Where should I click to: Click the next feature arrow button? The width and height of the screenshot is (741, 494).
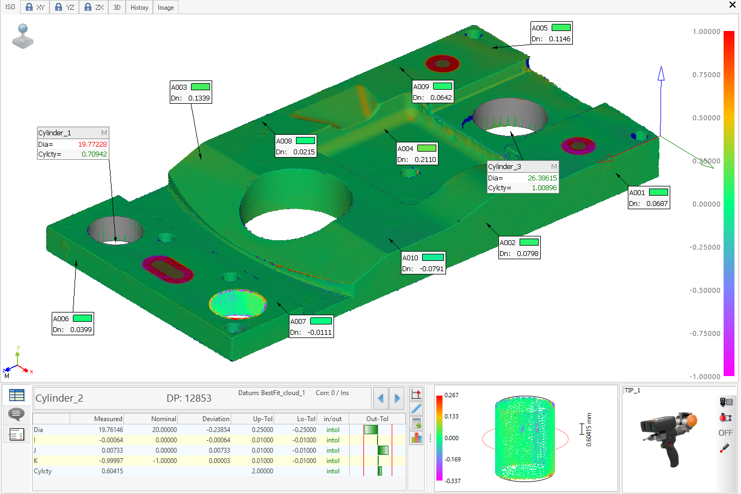pyautogui.click(x=396, y=398)
